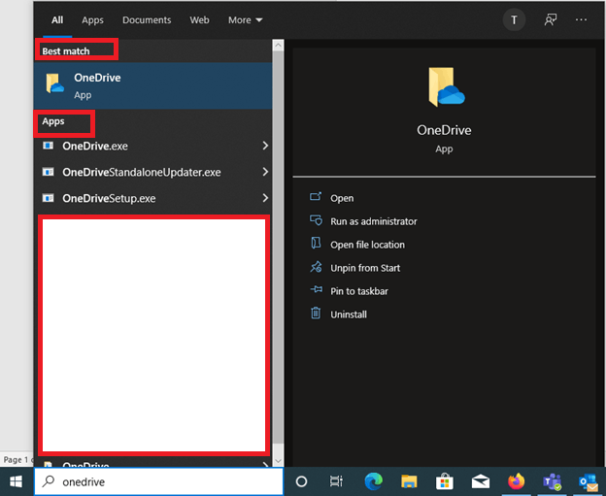Click the Uninstall trash icon
Image resolution: width=606 pixels, height=496 pixels.
click(316, 313)
